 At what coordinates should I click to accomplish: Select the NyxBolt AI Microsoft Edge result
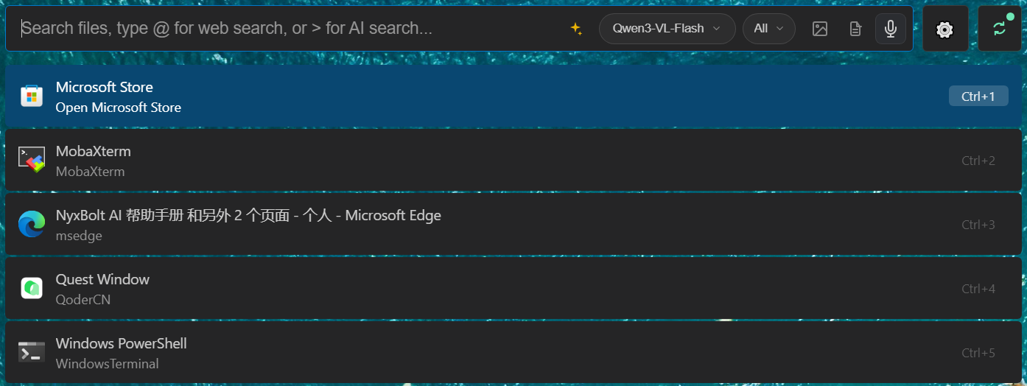513,225
